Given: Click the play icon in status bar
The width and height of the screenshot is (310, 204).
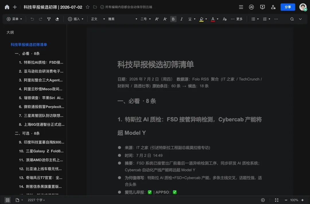Looking at the screenshot, I should 263,200.
